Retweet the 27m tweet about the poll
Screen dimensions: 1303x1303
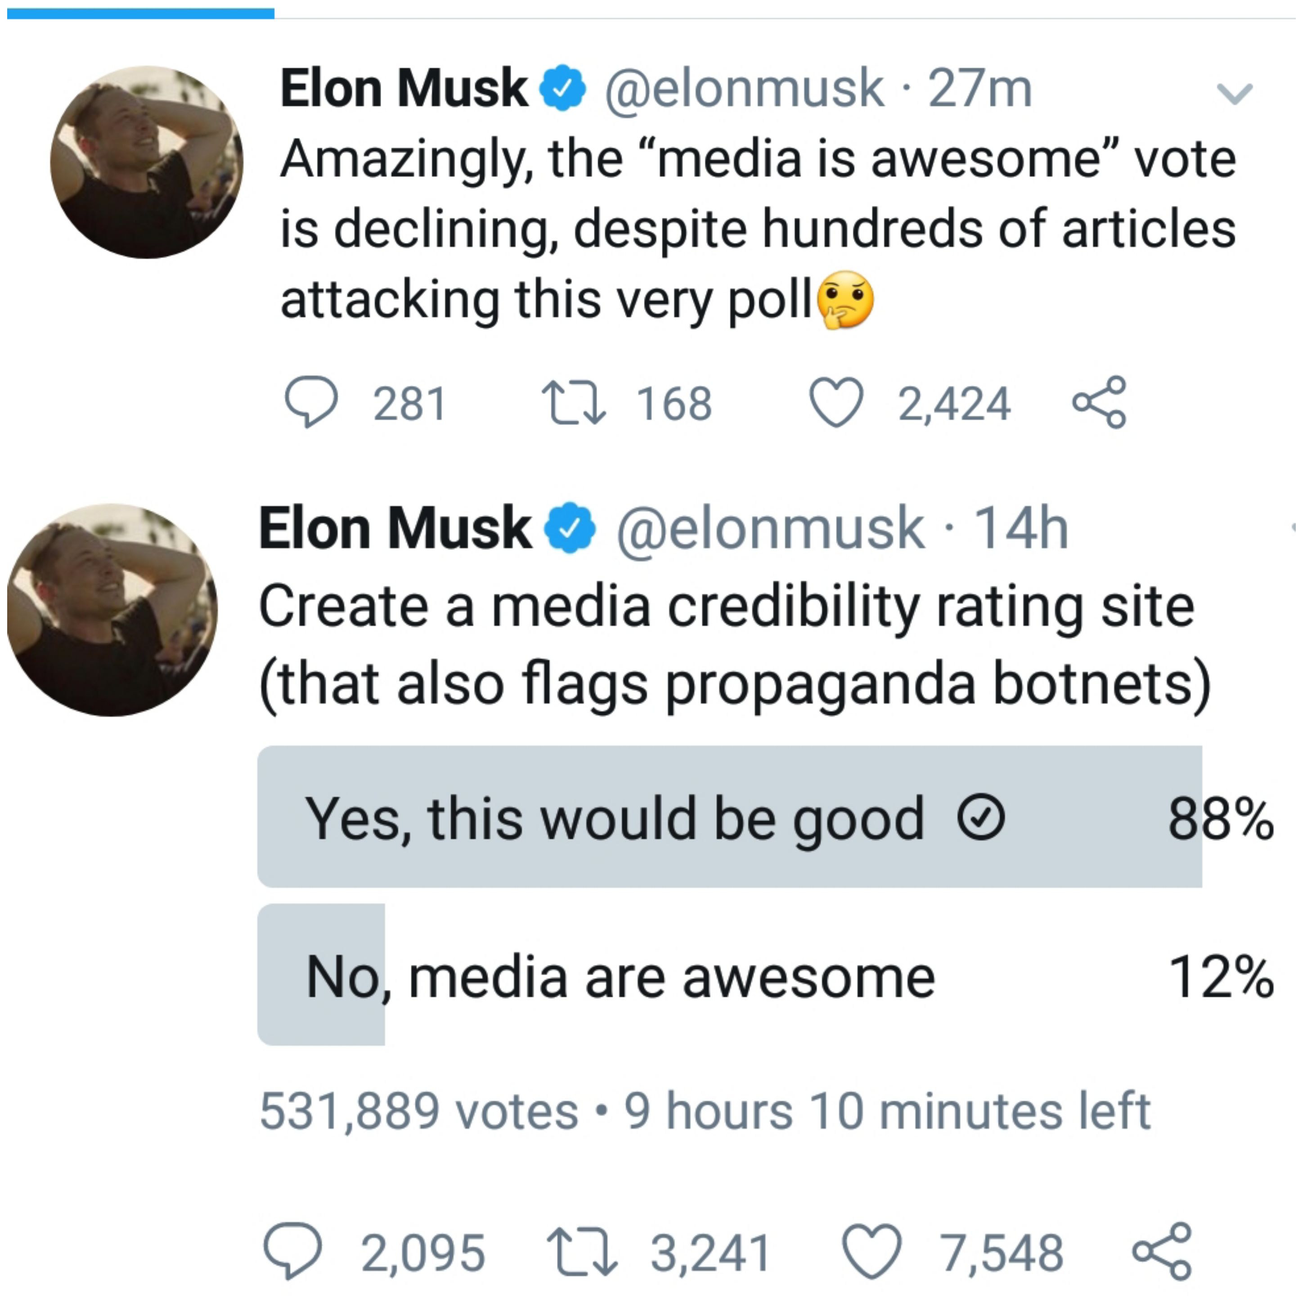575,403
